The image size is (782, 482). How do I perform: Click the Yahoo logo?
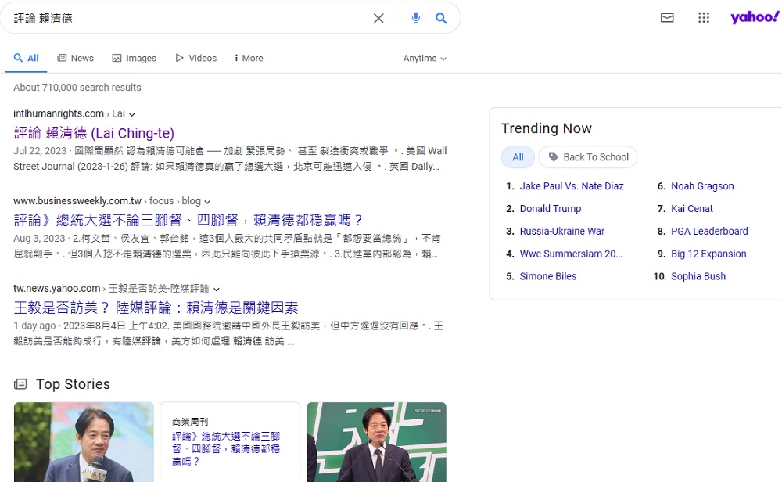755,17
